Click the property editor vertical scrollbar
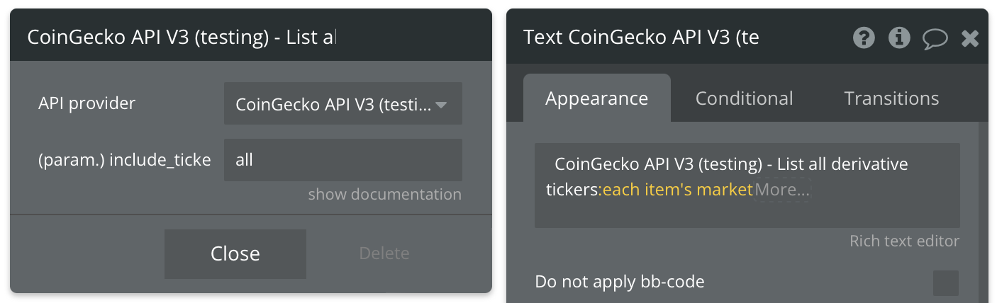This screenshot has width=997, height=303. click(x=983, y=212)
